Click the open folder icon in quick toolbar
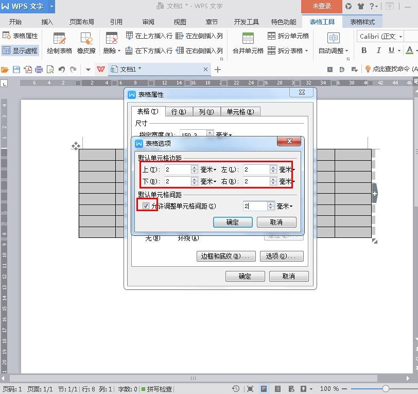 (5, 70)
